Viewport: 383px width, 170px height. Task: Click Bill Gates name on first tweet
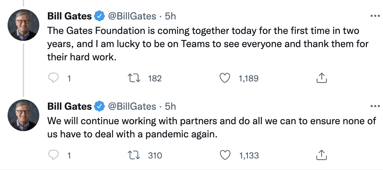click(x=69, y=16)
